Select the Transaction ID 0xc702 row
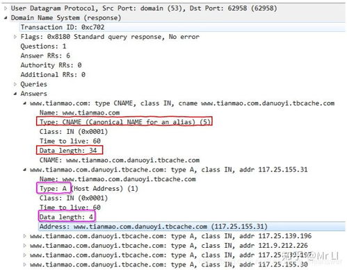 182,27
